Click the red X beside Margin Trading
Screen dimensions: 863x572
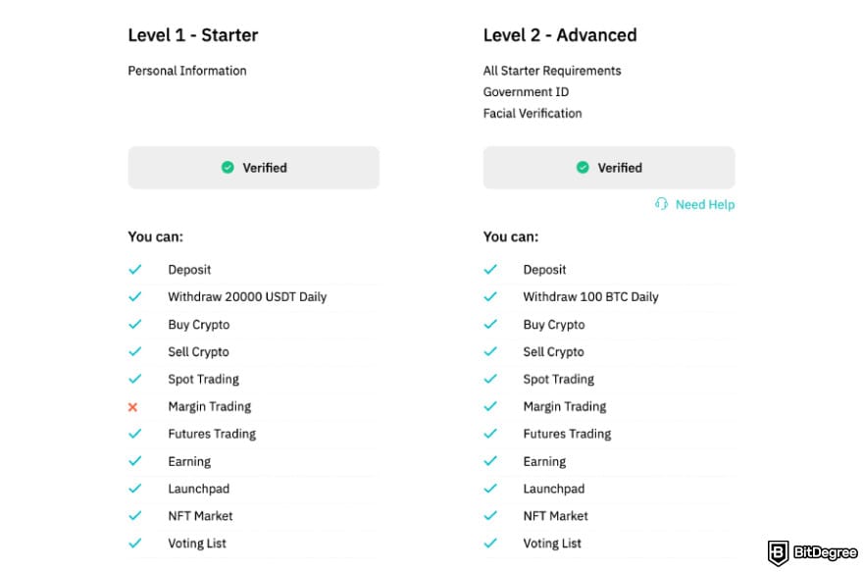click(x=132, y=407)
